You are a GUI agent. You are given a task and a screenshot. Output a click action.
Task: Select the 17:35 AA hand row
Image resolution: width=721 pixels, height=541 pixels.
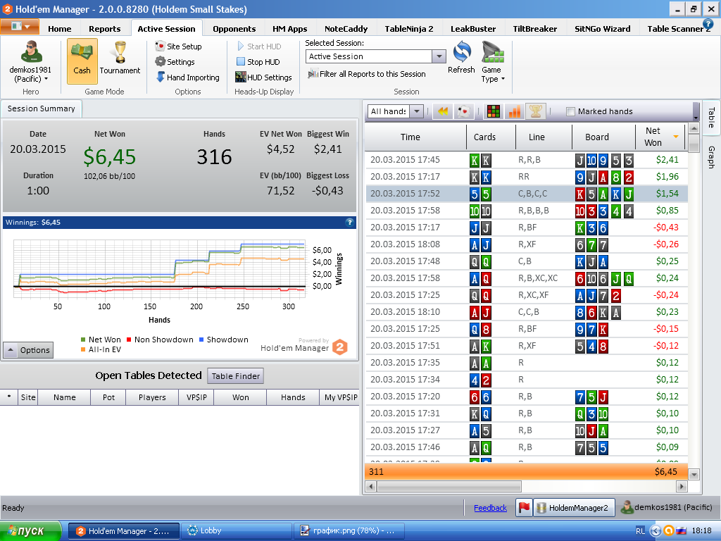point(527,363)
